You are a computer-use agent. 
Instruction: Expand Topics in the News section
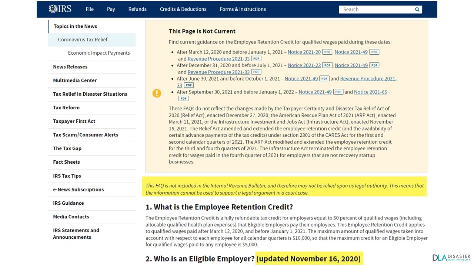[75, 26]
